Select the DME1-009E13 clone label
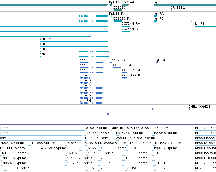 point(199,107)
